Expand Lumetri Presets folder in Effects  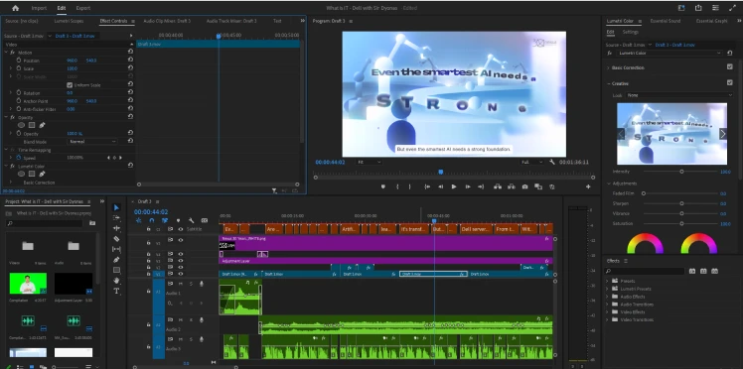pyautogui.click(x=608, y=289)
